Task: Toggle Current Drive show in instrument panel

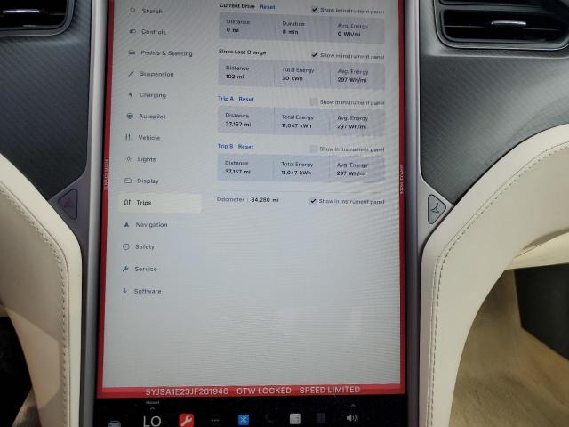Action: click(315, 10)
